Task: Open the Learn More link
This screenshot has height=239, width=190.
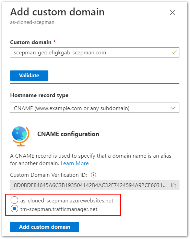Action: [x=75, y=163]
